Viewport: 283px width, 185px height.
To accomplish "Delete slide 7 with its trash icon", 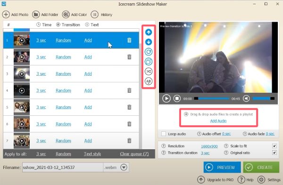I will point(129,141).
